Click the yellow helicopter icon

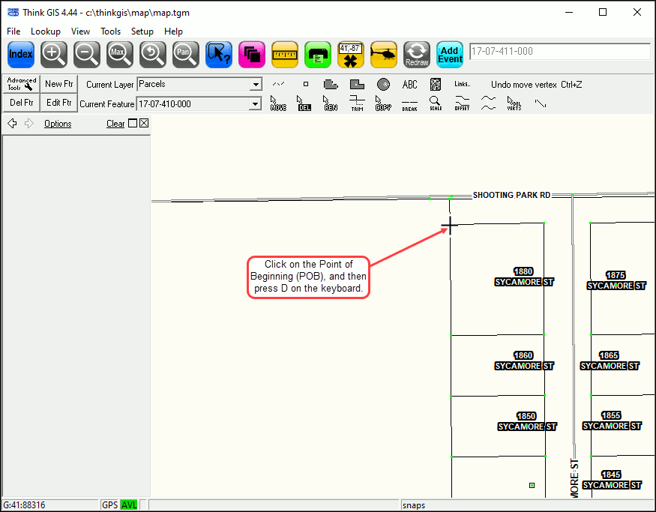pyautogui.click(x=383, y=54)
